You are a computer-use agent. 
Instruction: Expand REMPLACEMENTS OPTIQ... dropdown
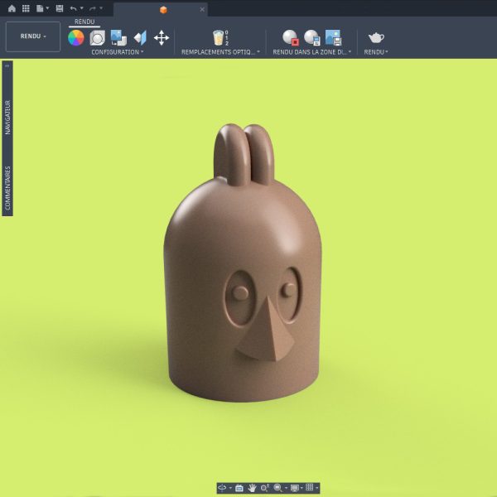[x=220, y=52]
